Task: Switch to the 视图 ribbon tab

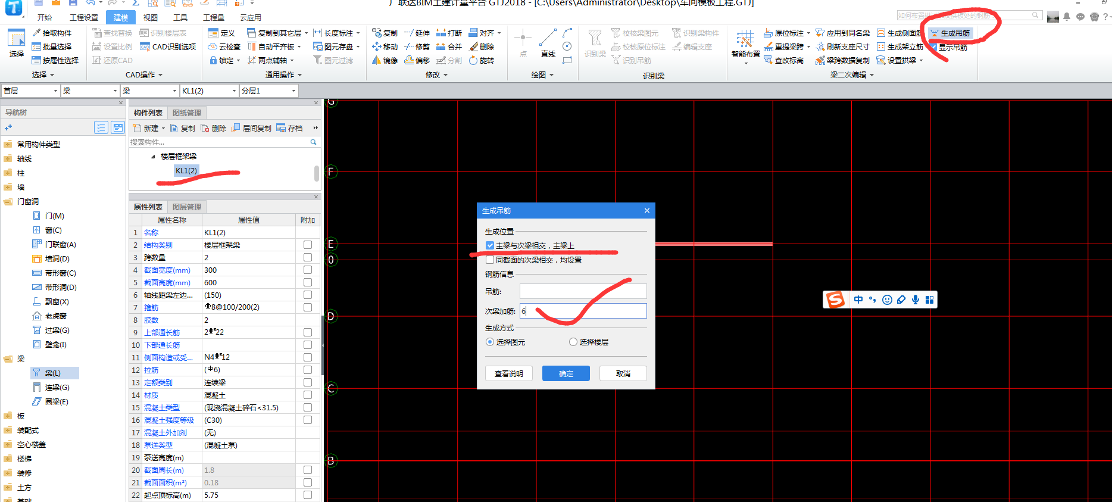Action: [151, 17]
